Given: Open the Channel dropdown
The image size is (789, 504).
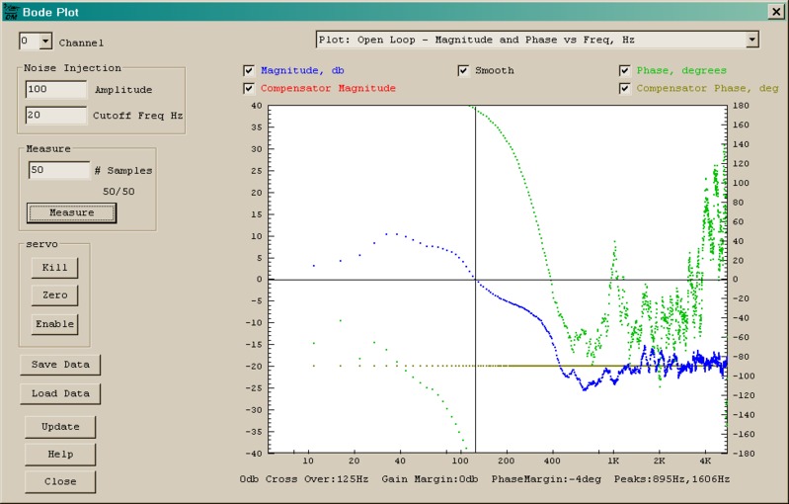Looking at the screenshot, I should click(44, 42).
